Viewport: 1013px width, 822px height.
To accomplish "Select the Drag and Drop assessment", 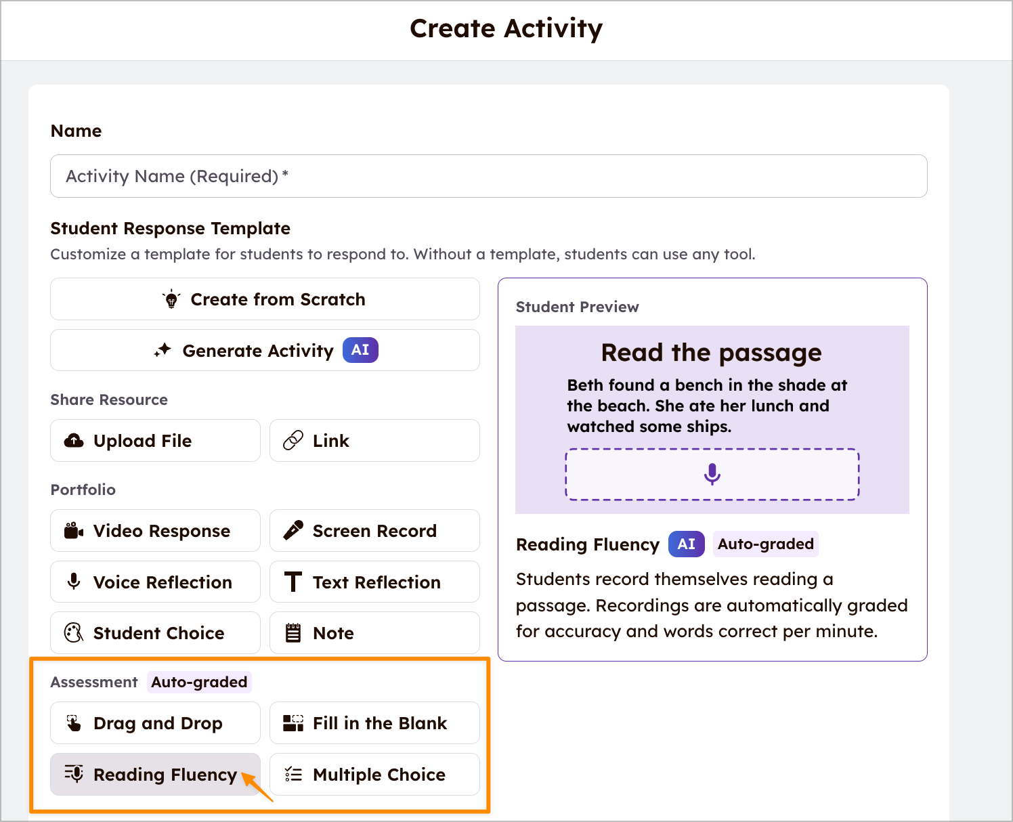I will point(155,723).
